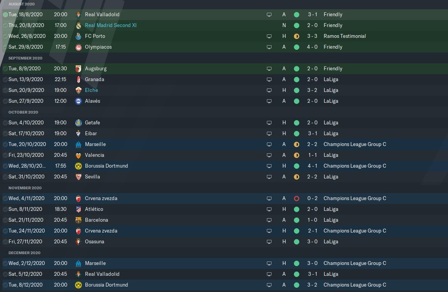Click Ramos Testimonial competition name
This screenshot has width=448, height=292.
(344, 36)
